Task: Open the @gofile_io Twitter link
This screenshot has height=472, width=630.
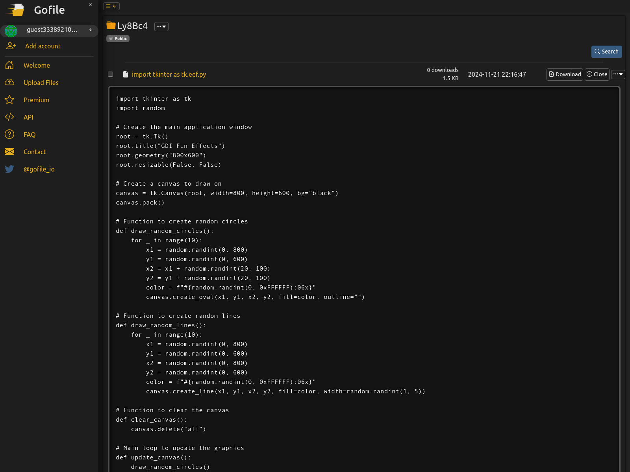Action: click(x=39, y=169)
